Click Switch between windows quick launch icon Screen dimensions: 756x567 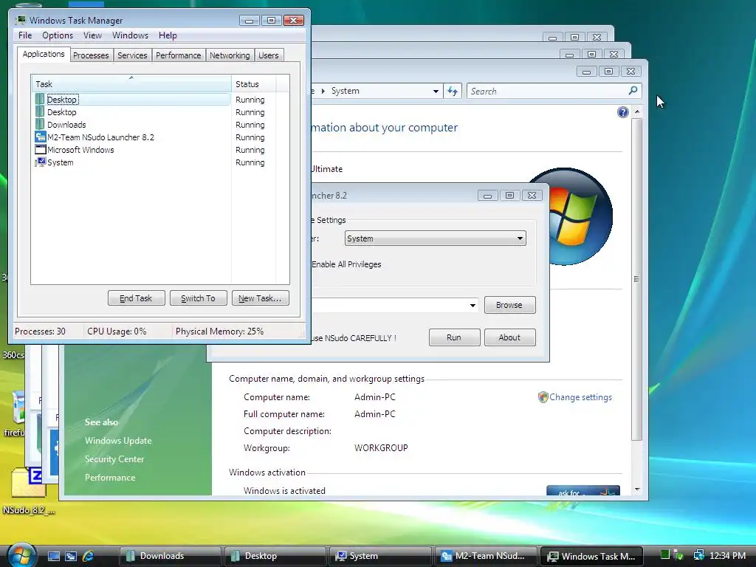(x=71, y=556)
